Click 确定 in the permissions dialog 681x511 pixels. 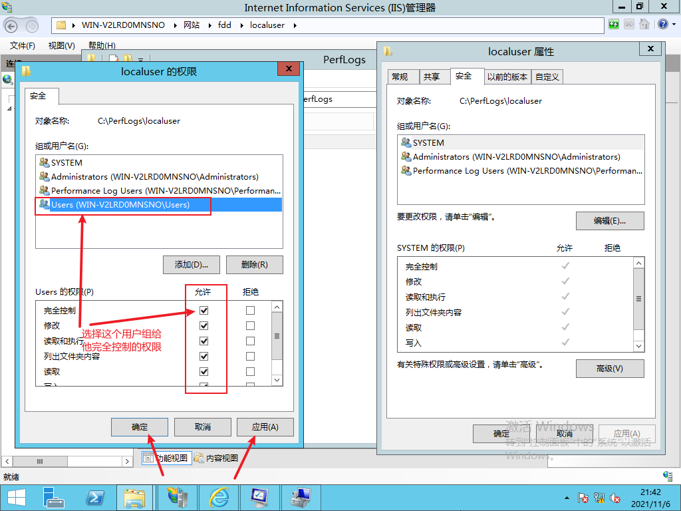tap(140, 427)
